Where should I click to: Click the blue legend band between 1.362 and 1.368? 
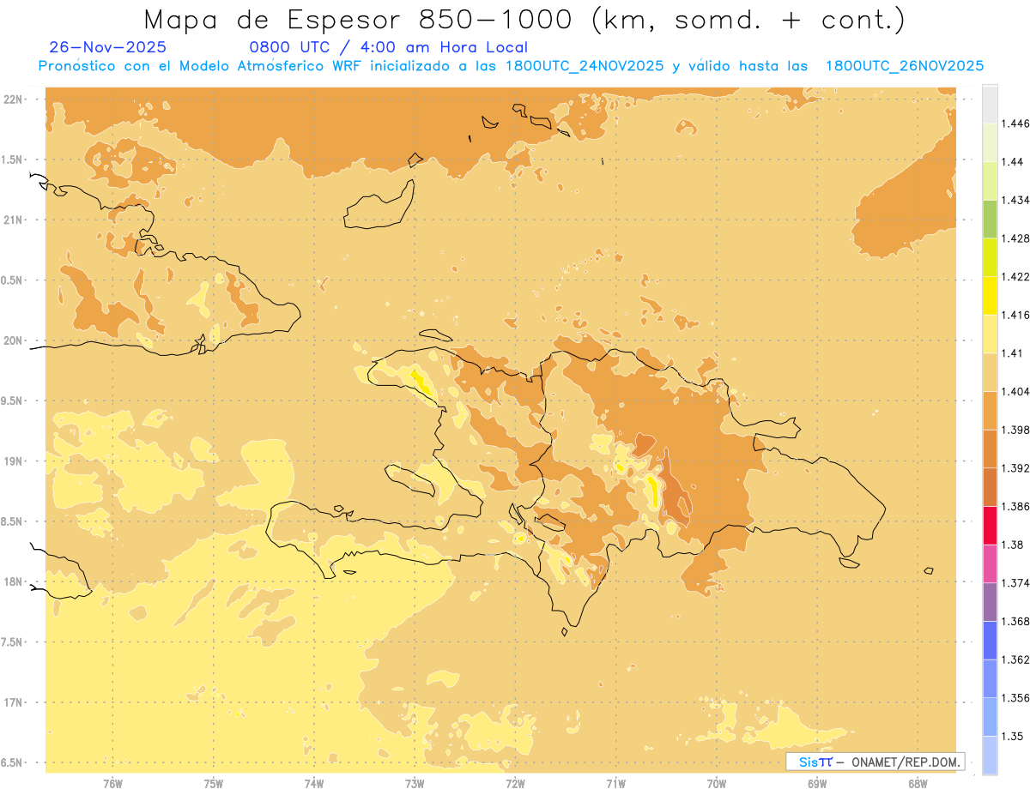click(x=990, y=641)
